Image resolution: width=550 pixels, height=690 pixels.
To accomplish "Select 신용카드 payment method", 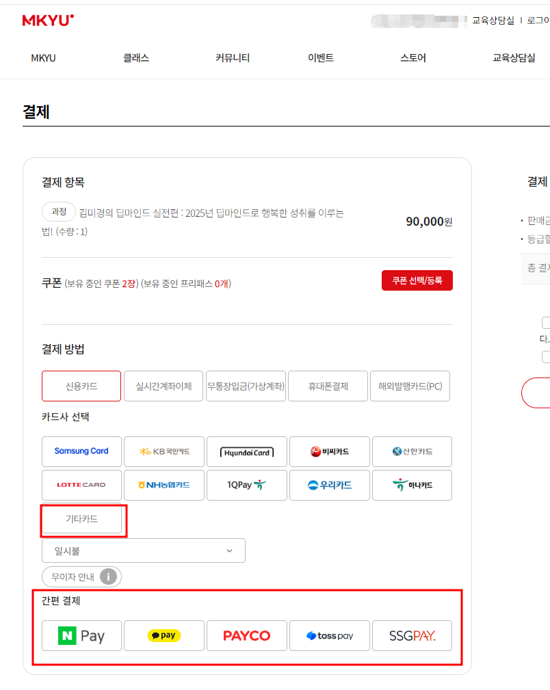I will point(81,386).
